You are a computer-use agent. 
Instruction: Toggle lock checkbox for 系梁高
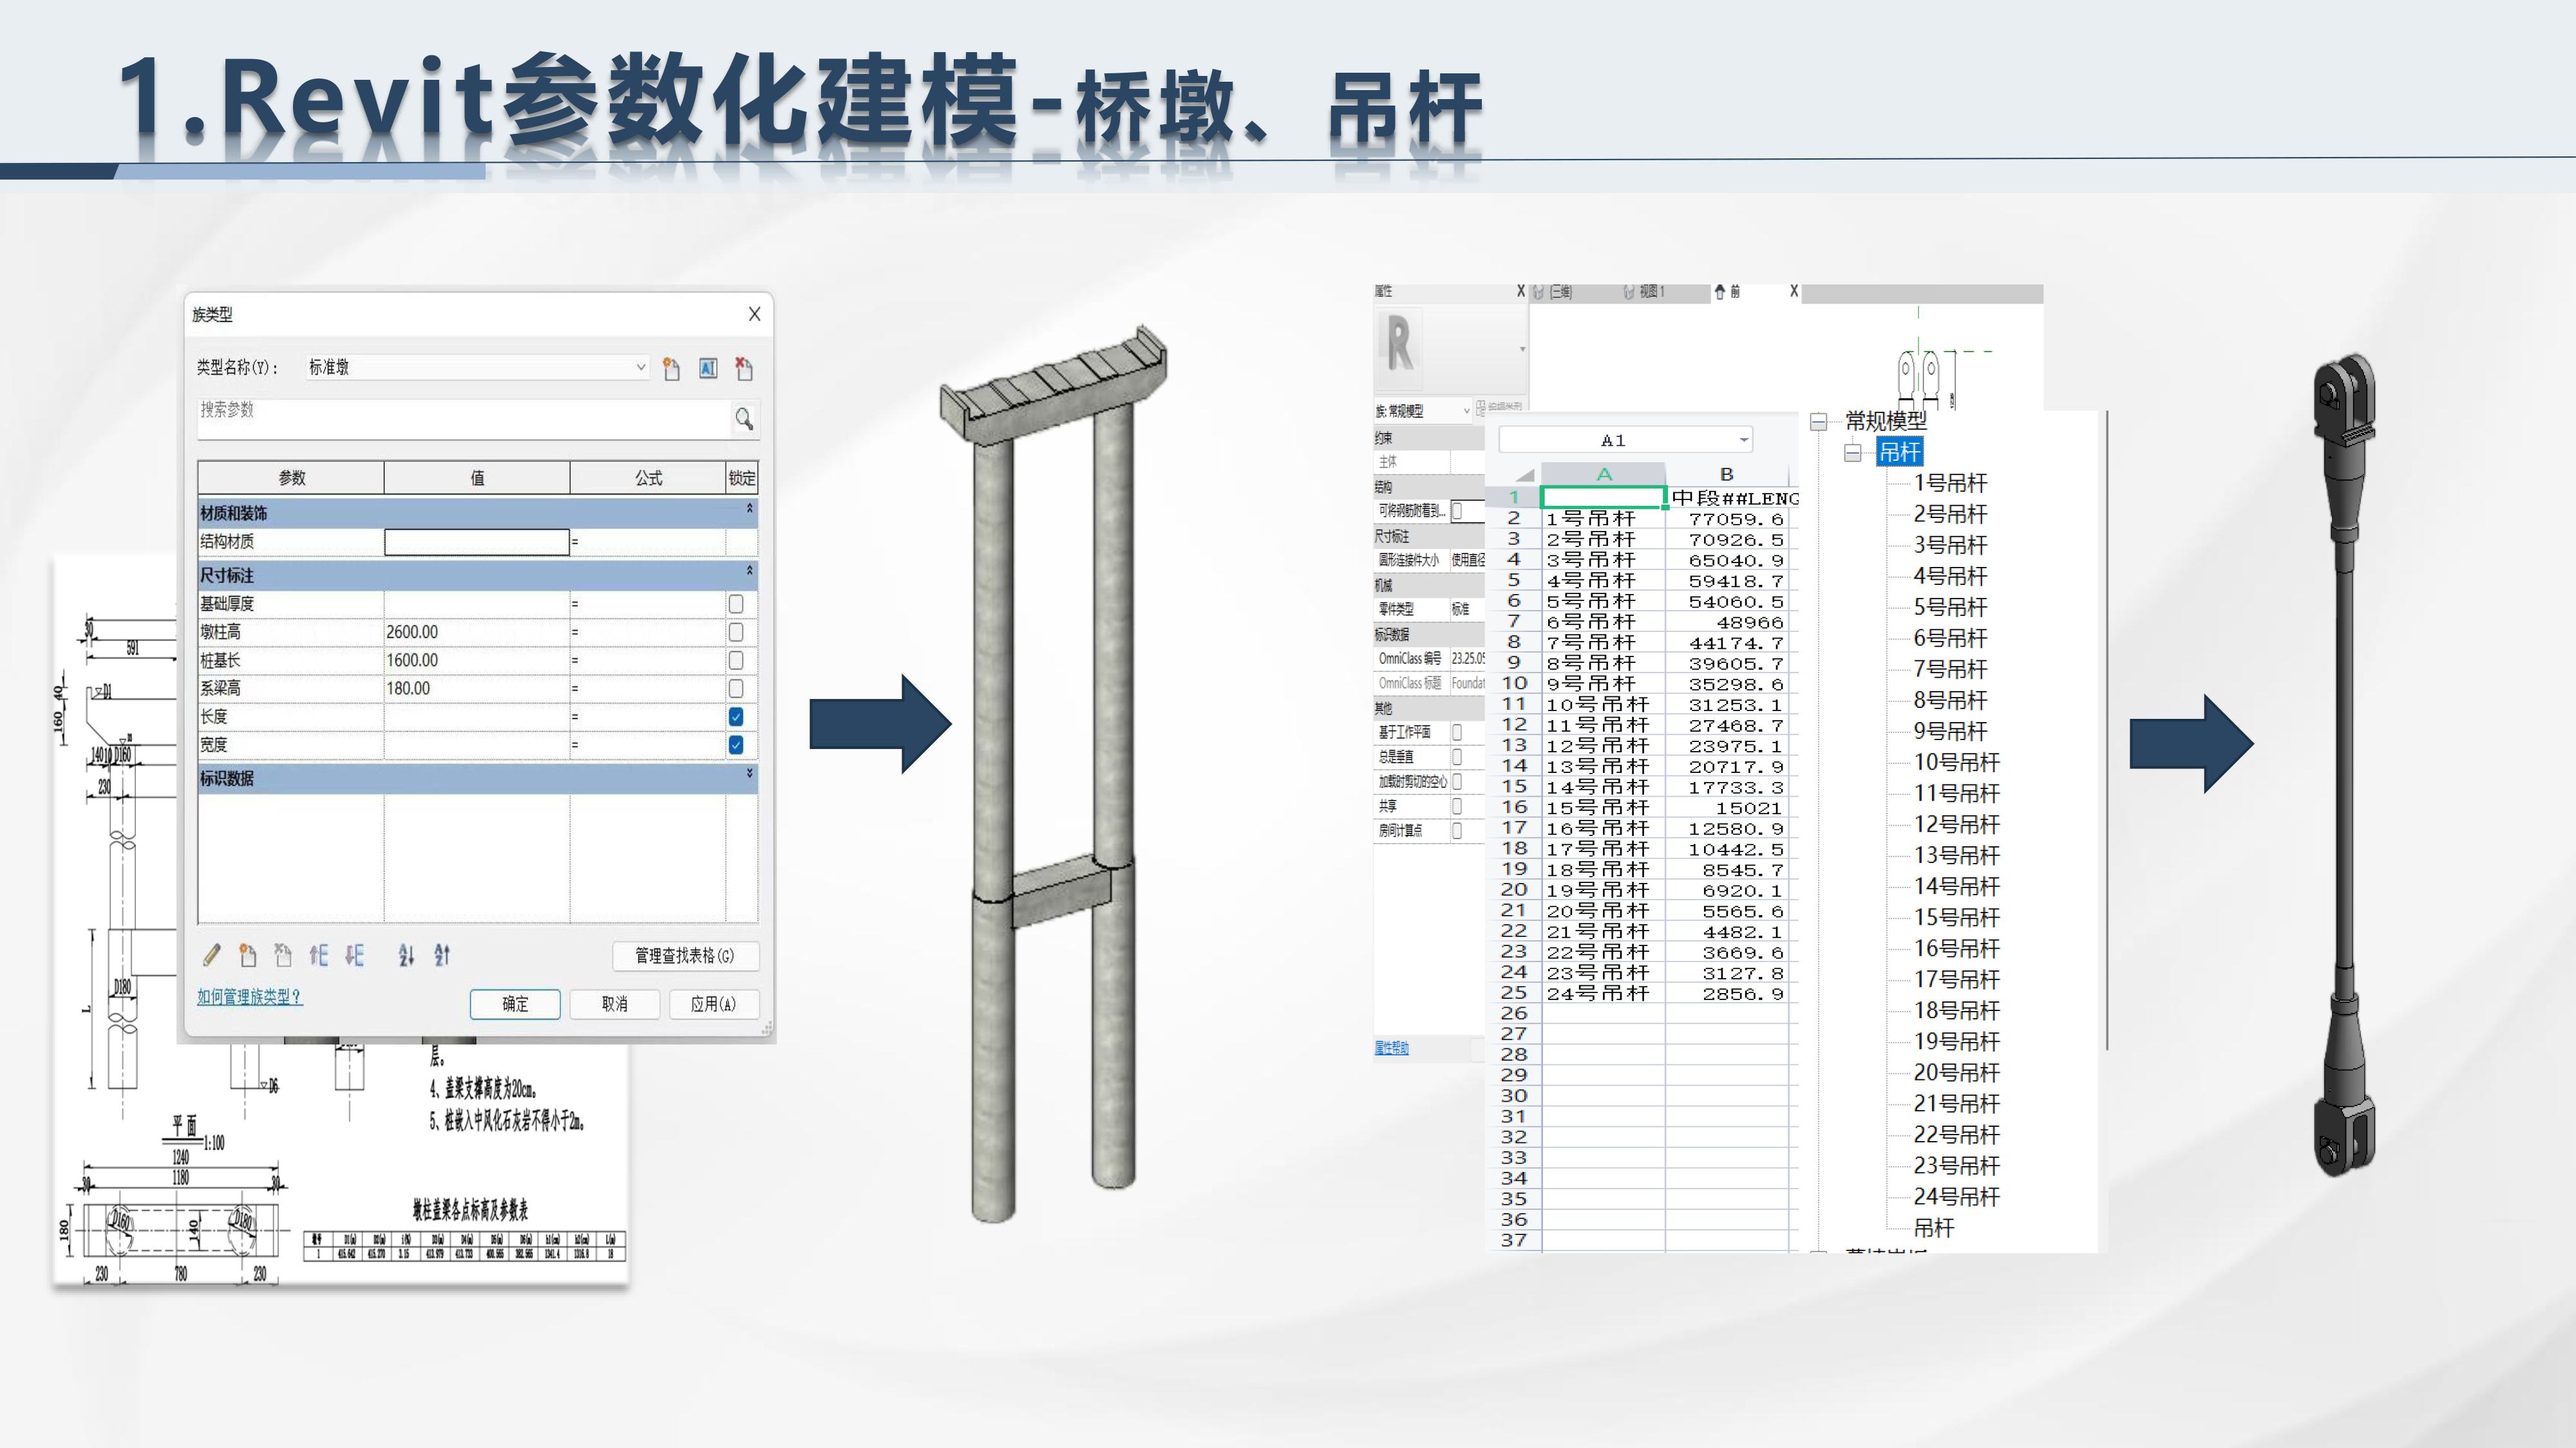point(736,689)
